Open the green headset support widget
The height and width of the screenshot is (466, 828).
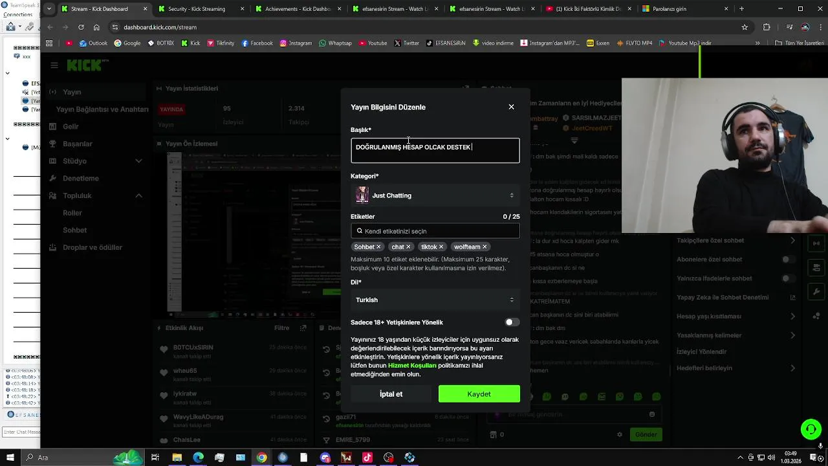pyautogui.click(x=811, y=429)
